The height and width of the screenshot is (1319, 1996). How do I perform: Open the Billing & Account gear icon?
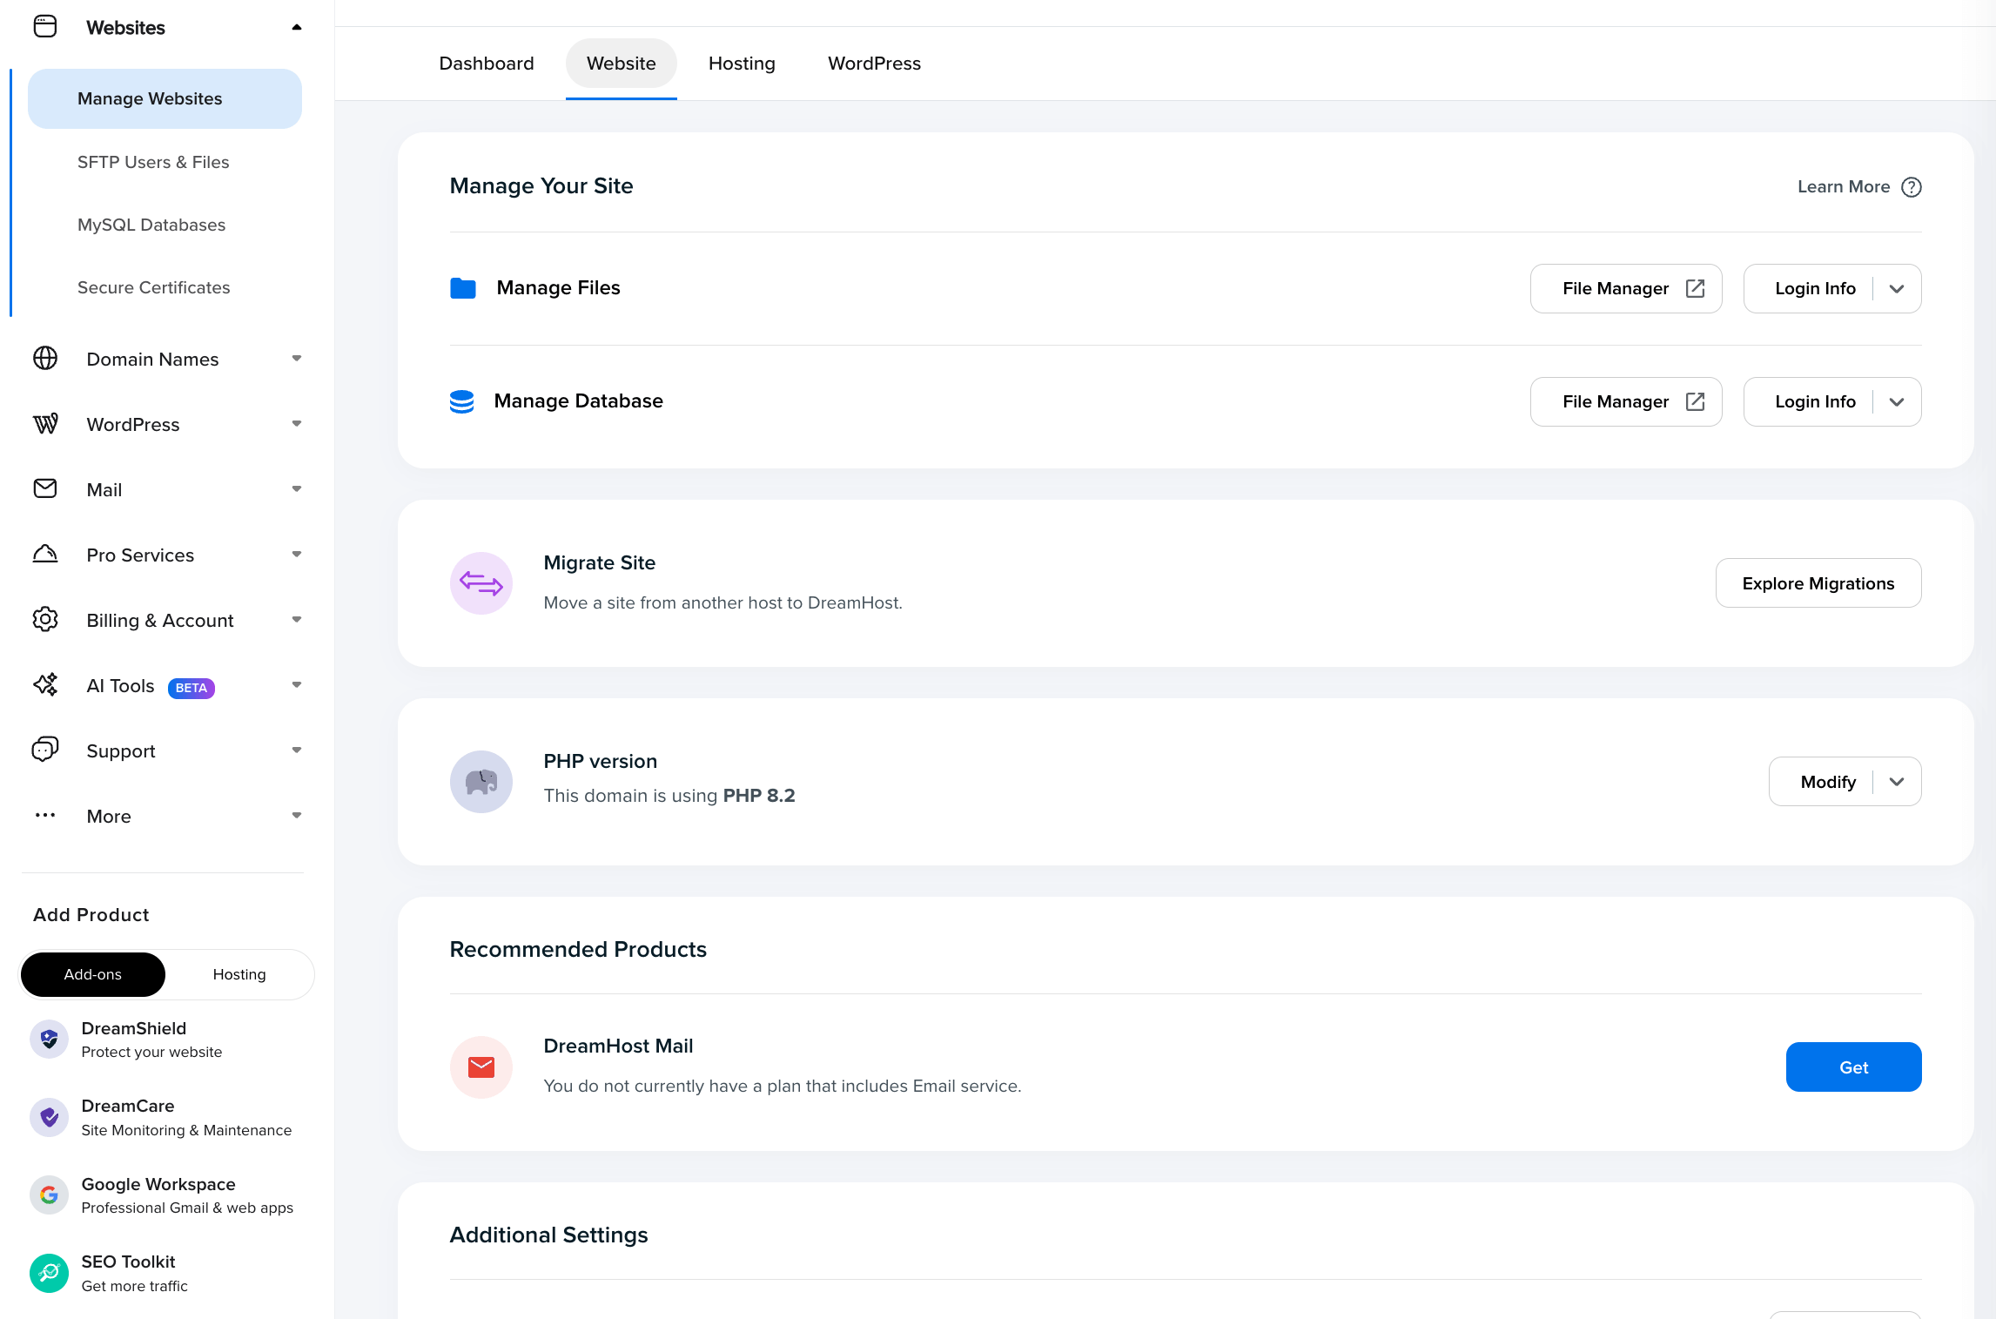[44, 619]
